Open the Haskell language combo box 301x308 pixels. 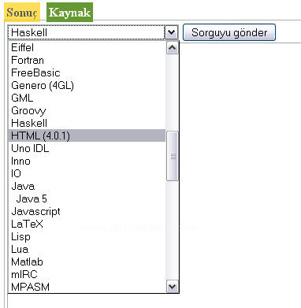(93, 32)
